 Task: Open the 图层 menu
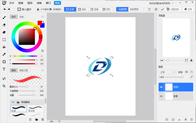pos(30,3)
